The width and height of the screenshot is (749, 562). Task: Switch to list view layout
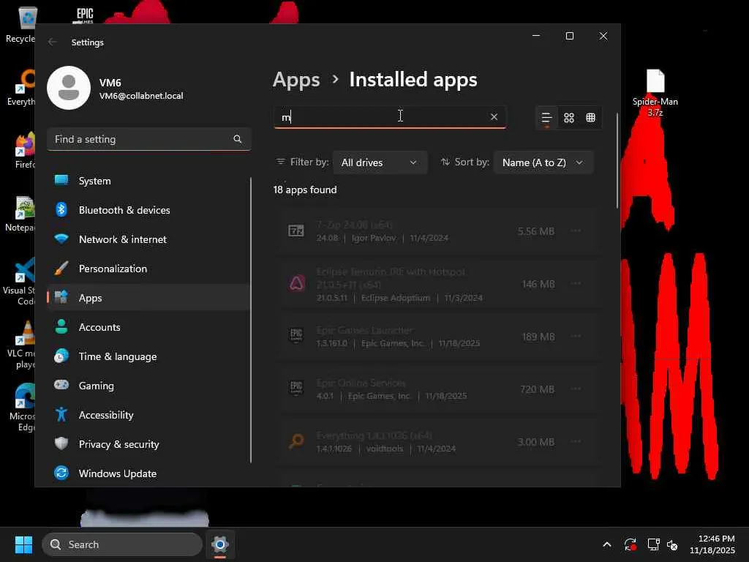[x=547, y=118]
